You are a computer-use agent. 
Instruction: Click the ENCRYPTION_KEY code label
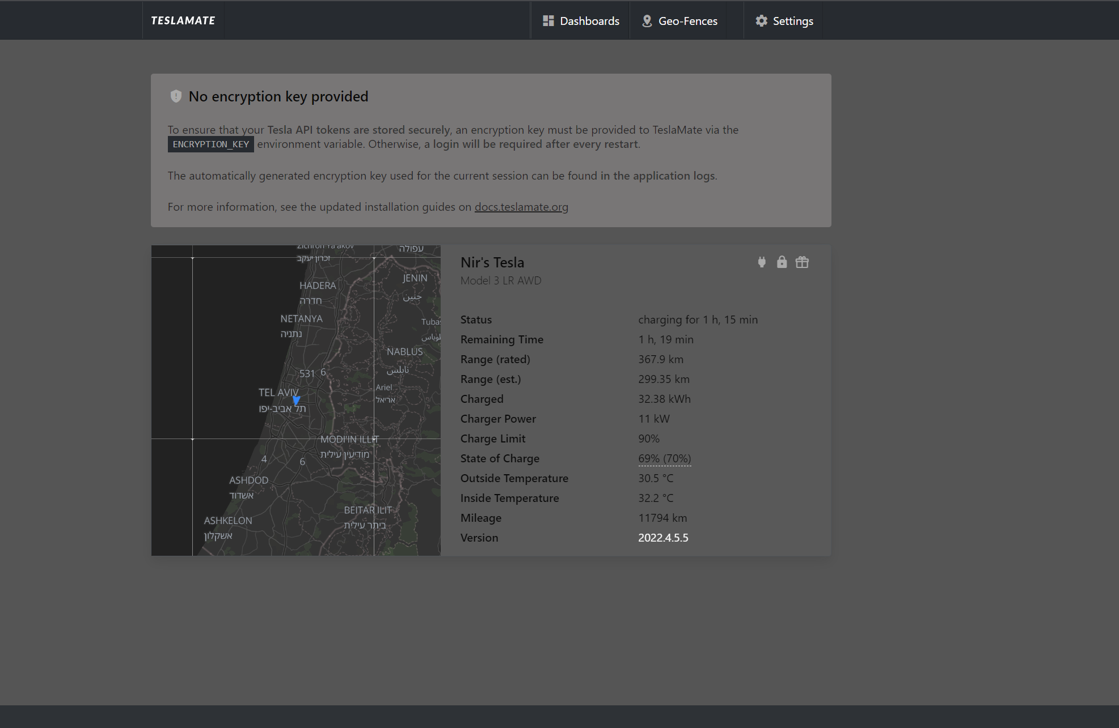[x=211, y=144]
